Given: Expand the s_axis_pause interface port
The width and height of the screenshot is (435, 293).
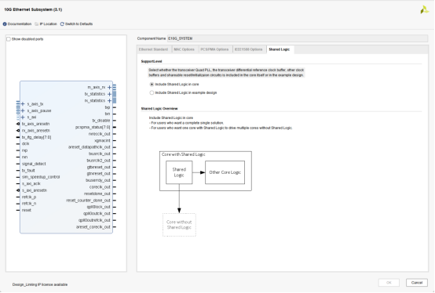Looking at the screenshot, I should click(23, 110).
